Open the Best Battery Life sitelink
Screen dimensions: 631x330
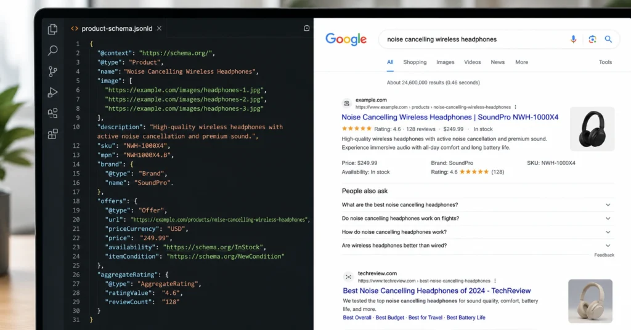coord(466,318)
